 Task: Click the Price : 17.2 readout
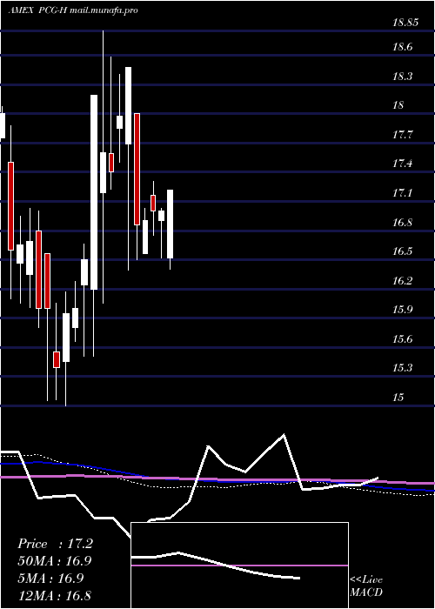click(x=55, y=544)
